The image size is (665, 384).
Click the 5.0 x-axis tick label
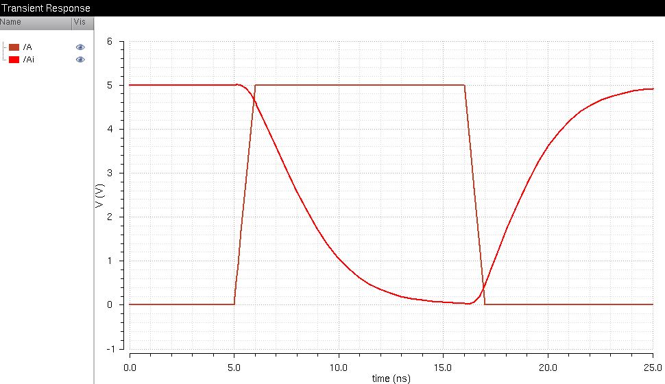coord(234,368)
